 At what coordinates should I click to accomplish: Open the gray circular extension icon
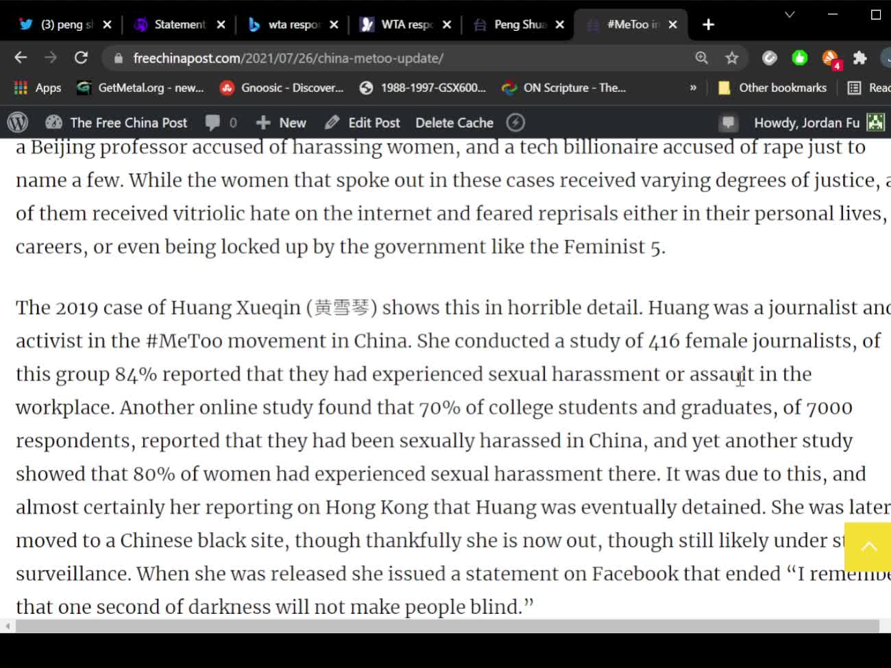coord(770,58)
